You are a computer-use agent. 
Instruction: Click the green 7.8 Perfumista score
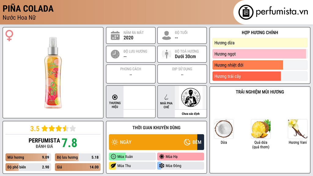(69, 143)
